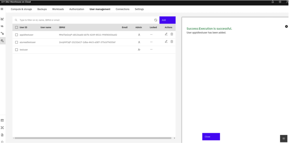Image resolution: width=289 pixels, height=143 pixels.
Task: Open the hamburger navigation menu
Action: point(2,9)
